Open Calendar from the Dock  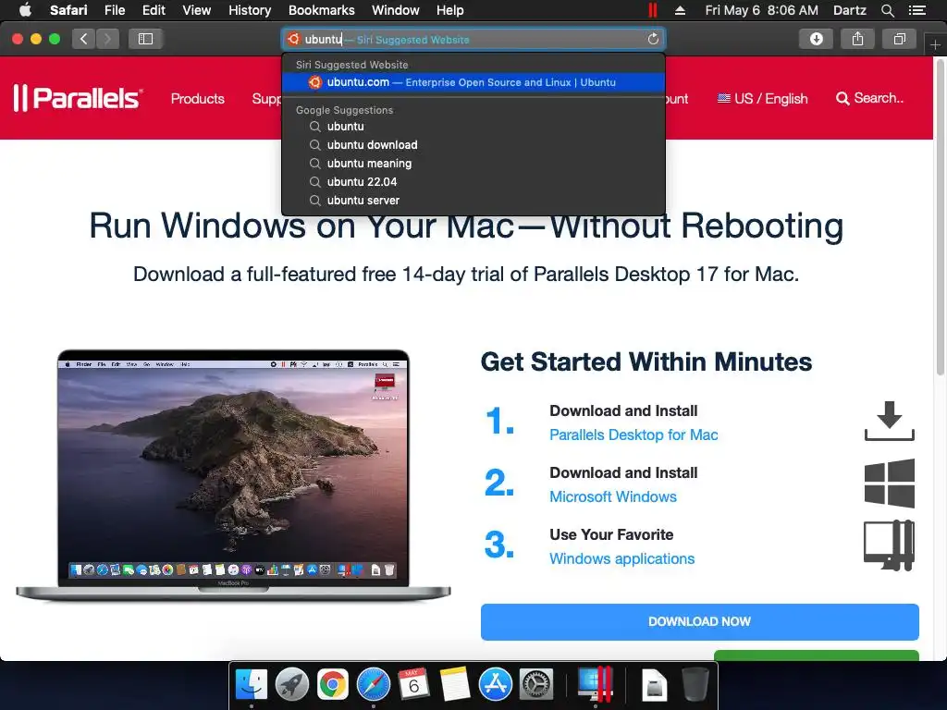413,685
